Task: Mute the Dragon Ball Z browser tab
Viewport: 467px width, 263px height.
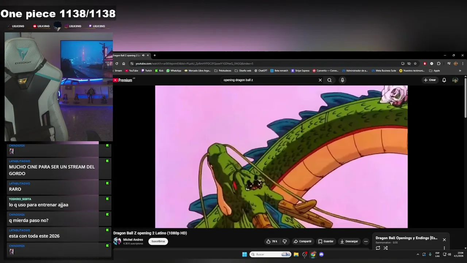Action: point(143,56)
